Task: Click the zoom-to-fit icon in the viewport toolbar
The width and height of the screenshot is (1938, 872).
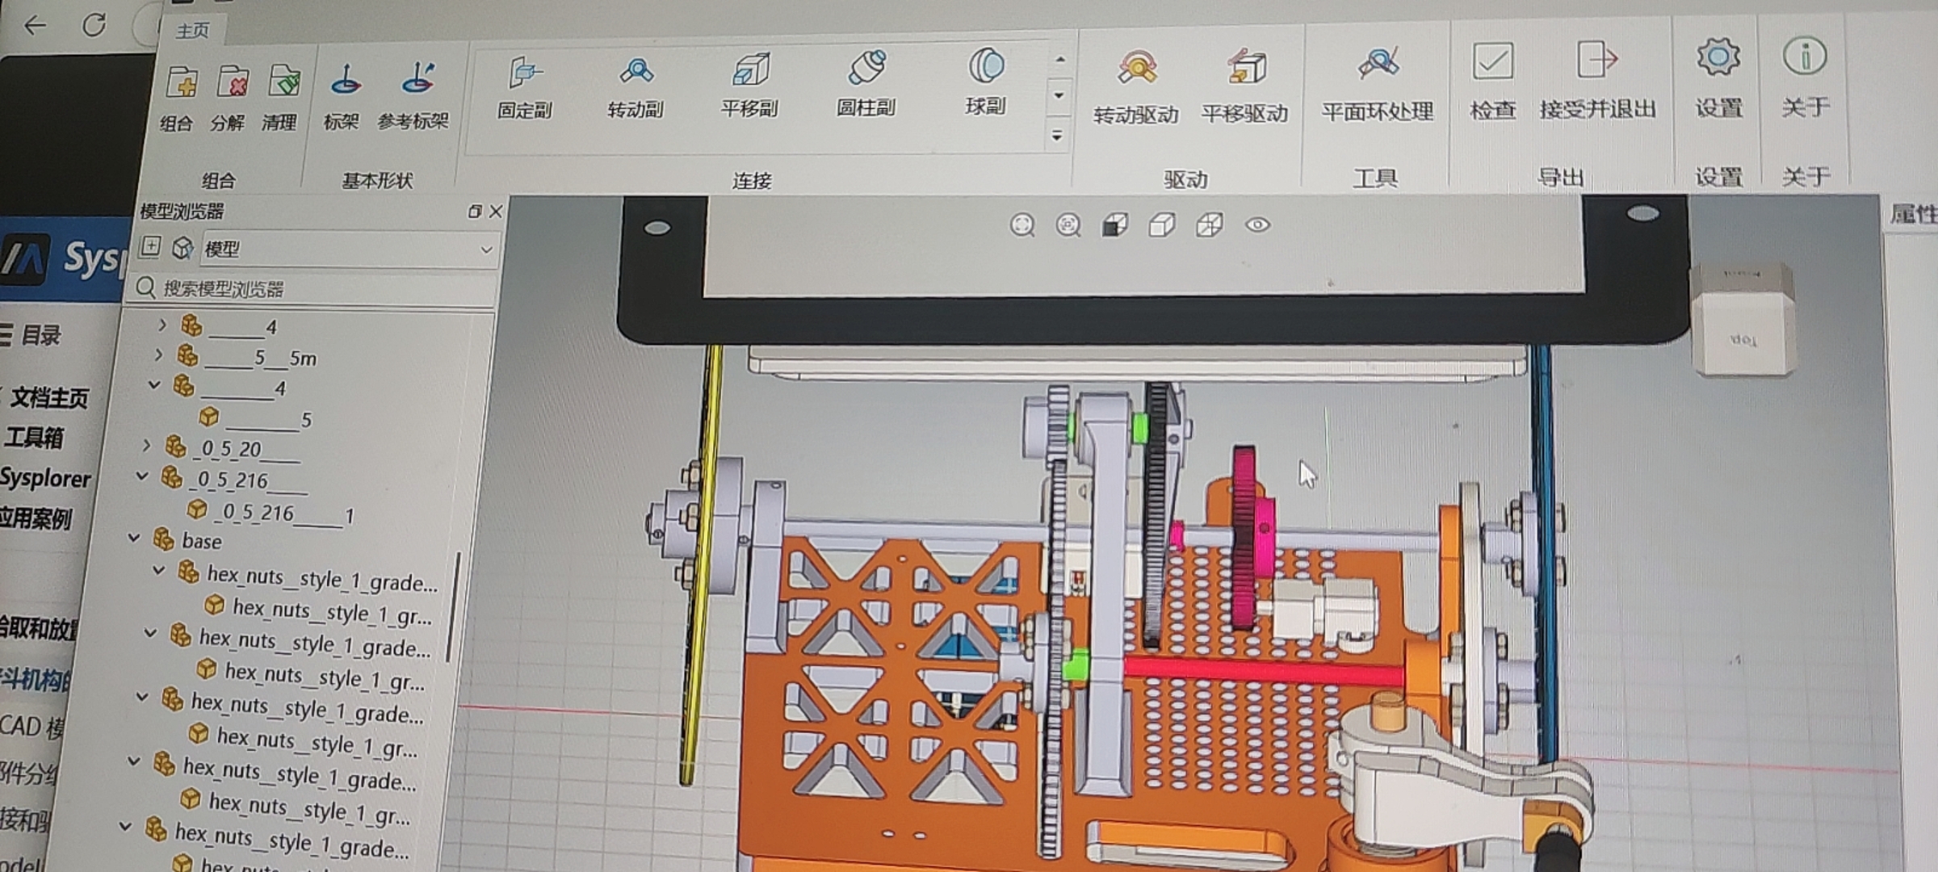Action: (1022, 225)
